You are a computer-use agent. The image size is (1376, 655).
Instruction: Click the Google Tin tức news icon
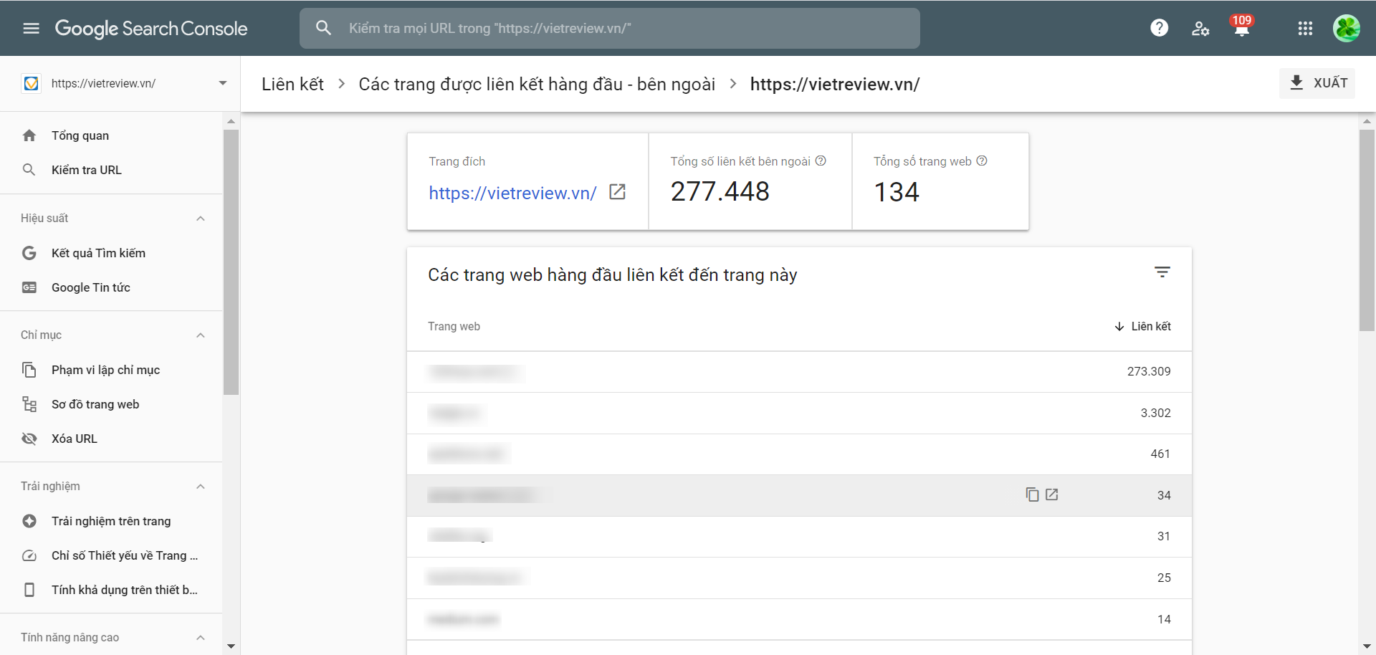[x=29, y=287]
